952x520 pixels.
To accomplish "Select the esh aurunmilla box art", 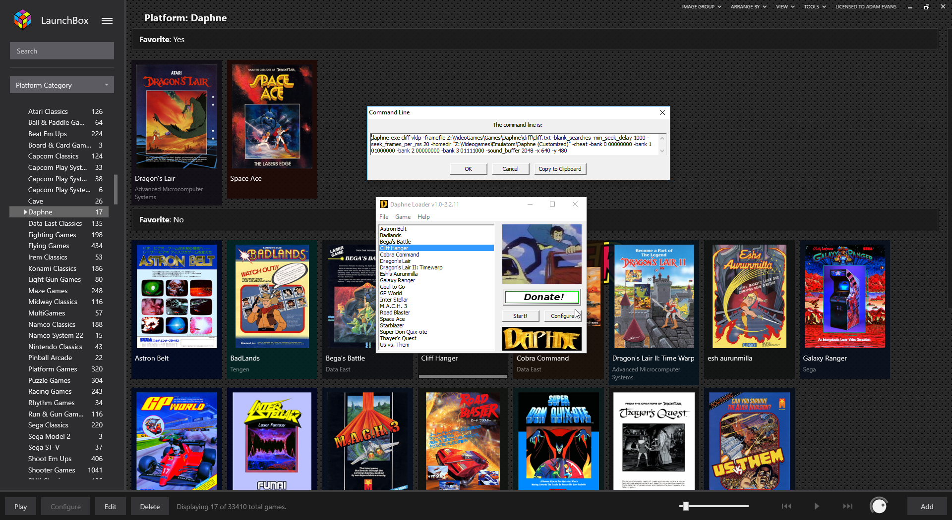I will (749, 296).
